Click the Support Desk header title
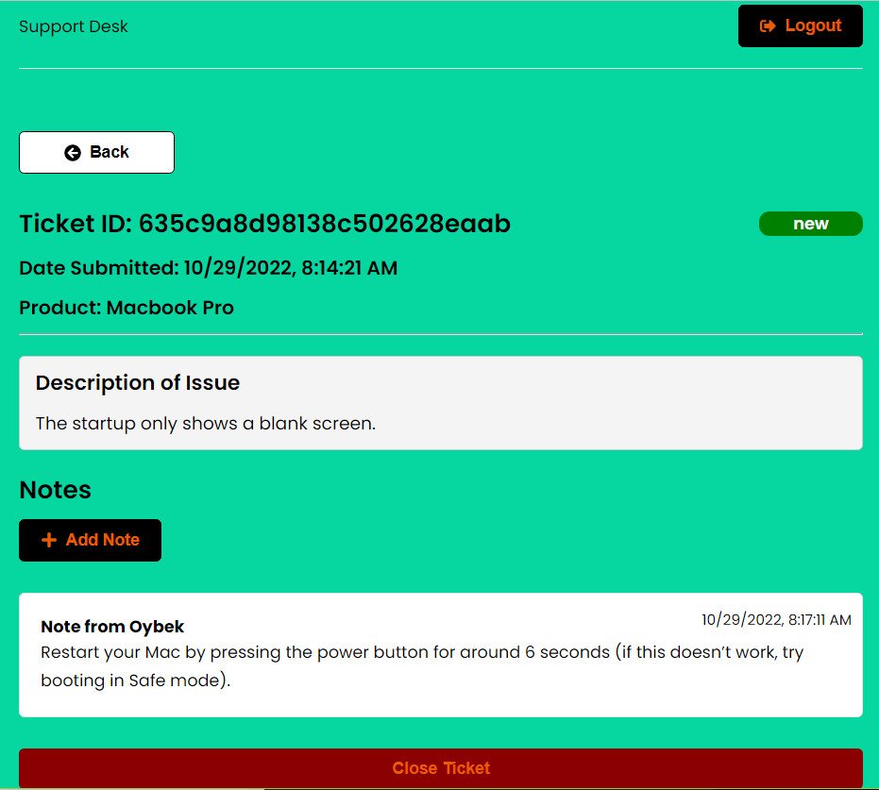The height and width of the screenshot is (790, 879). click(x=74, y=26)
